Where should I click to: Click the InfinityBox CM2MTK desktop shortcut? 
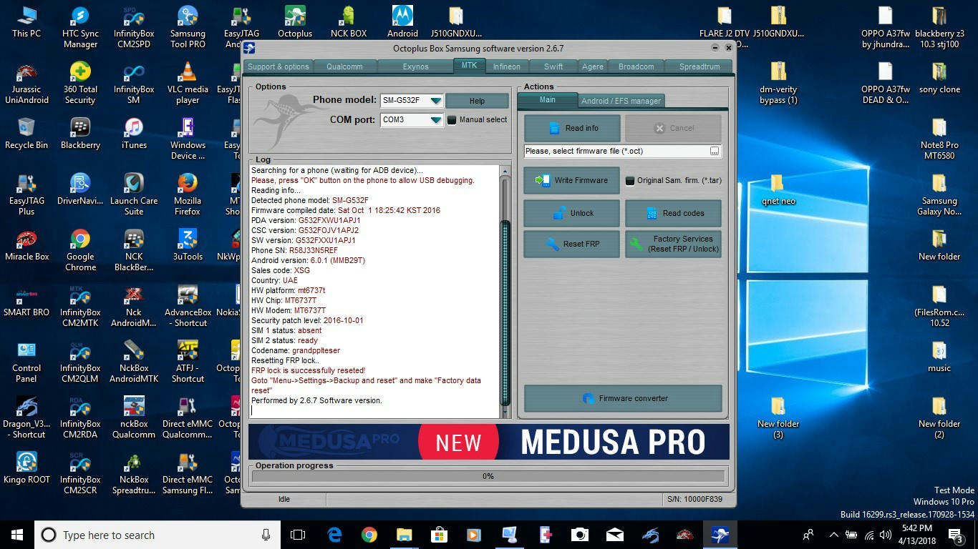pyautogui.click(x=80, y=307)
